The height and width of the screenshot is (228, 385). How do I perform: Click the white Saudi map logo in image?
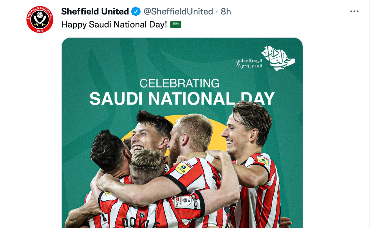coord(278,58)
